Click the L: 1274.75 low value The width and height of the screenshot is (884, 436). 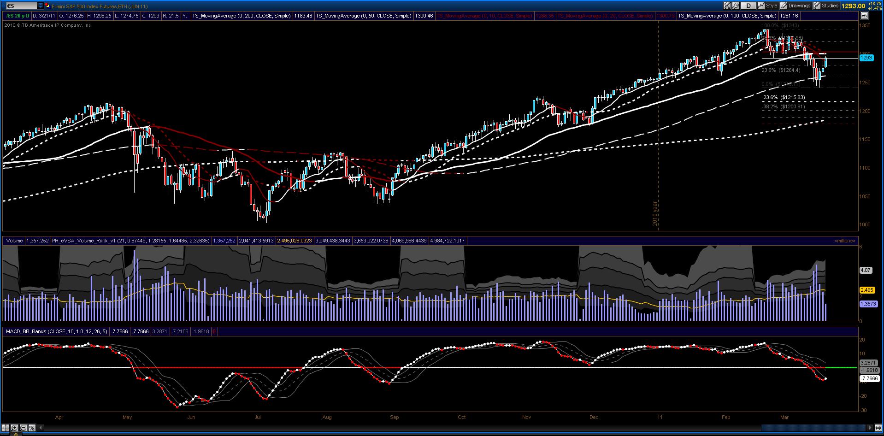[126, 16]
